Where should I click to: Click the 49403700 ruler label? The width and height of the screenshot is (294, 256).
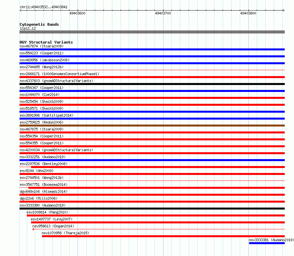[x=163, y=13]
